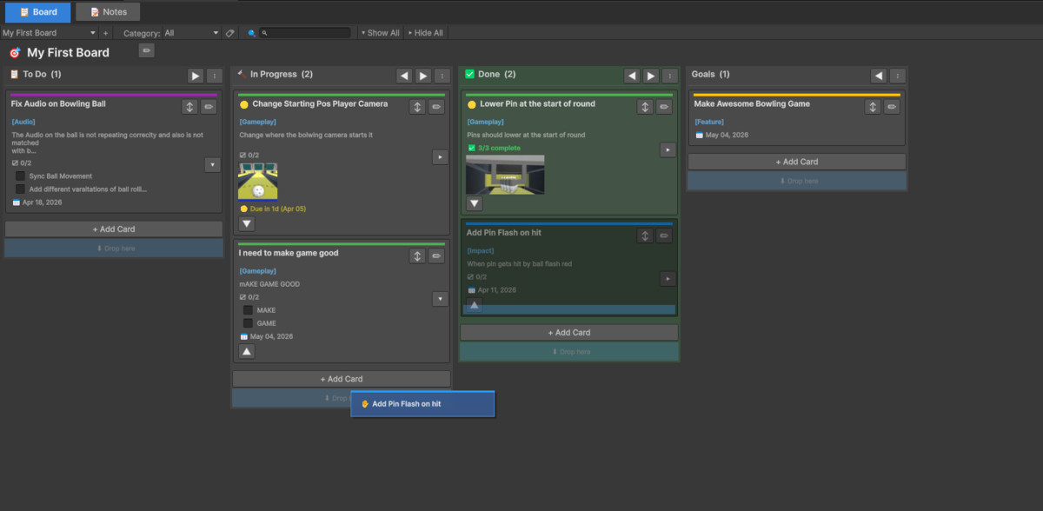This screenshot has width=1043, height=511.
Task: Check the MAKE checklist item
Action: point(248,310)
